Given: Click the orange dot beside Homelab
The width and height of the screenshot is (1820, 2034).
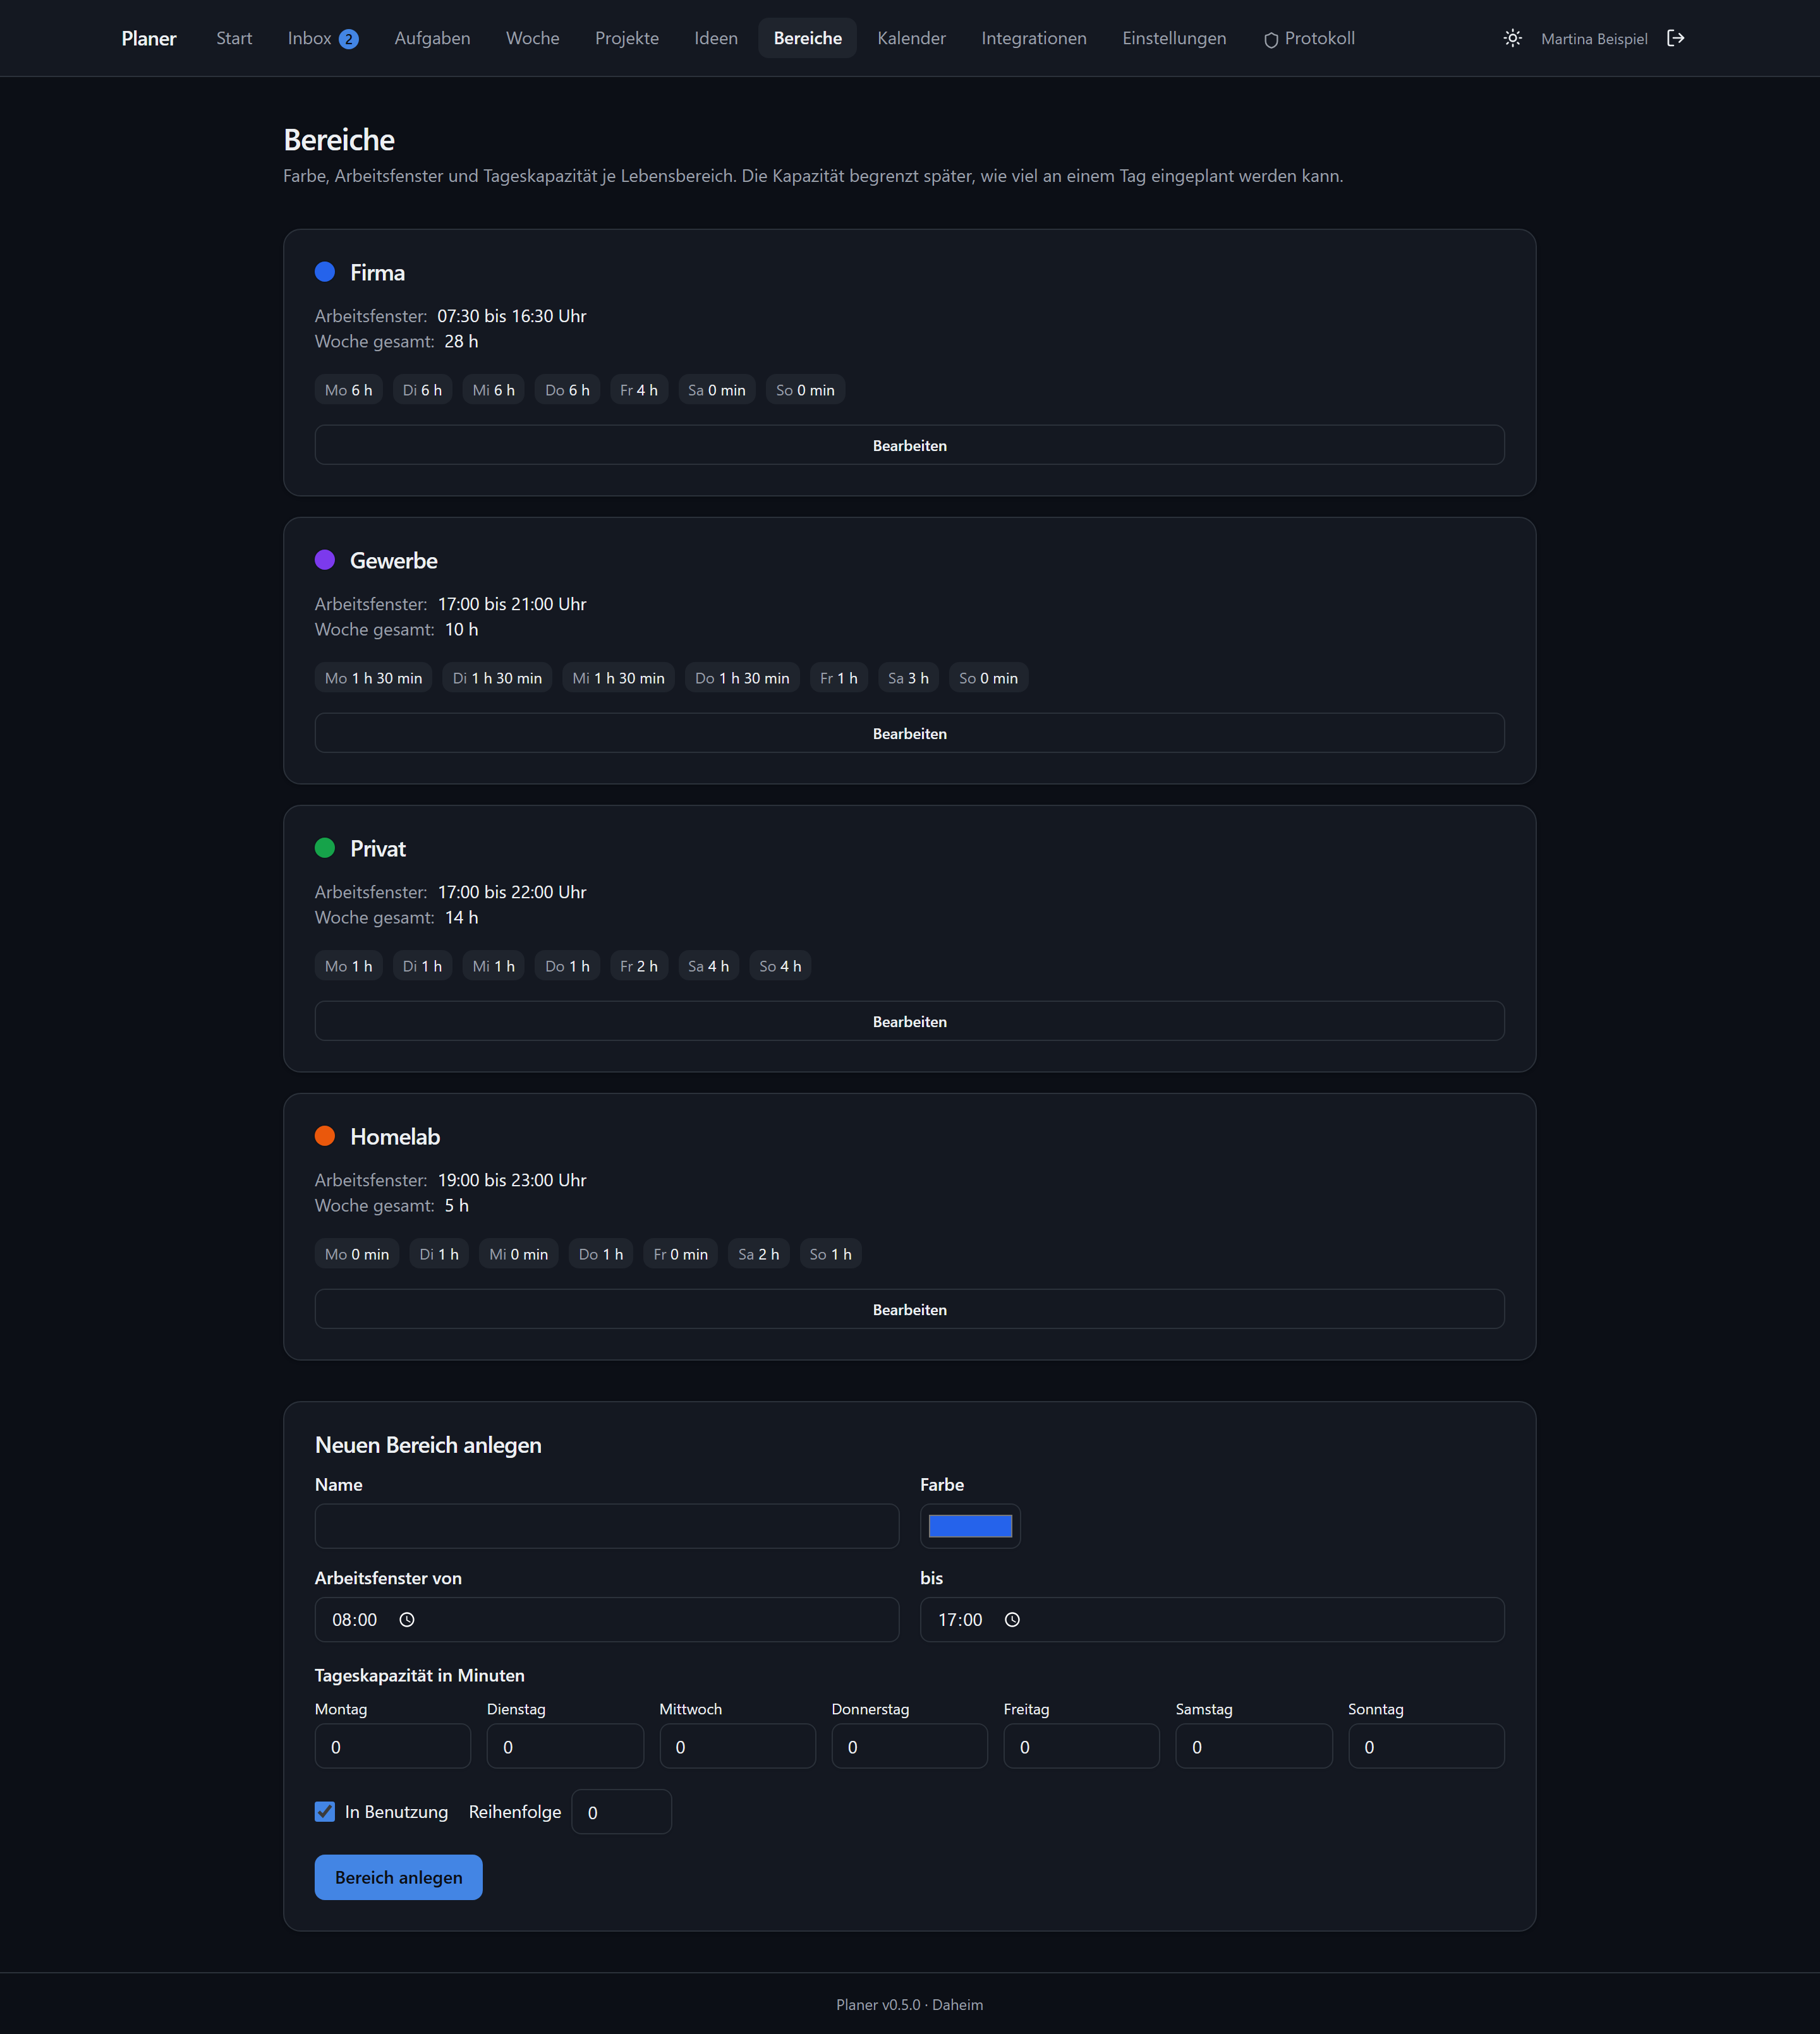Looking at the screenshot, I should coord(325,1136).
